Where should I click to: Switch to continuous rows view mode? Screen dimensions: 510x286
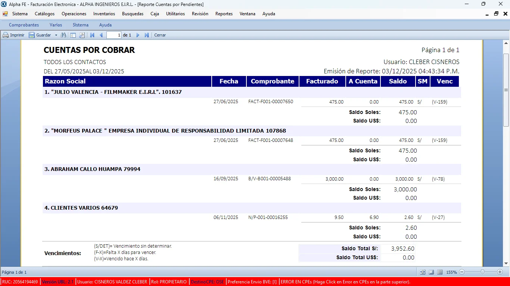coord(440,272)
